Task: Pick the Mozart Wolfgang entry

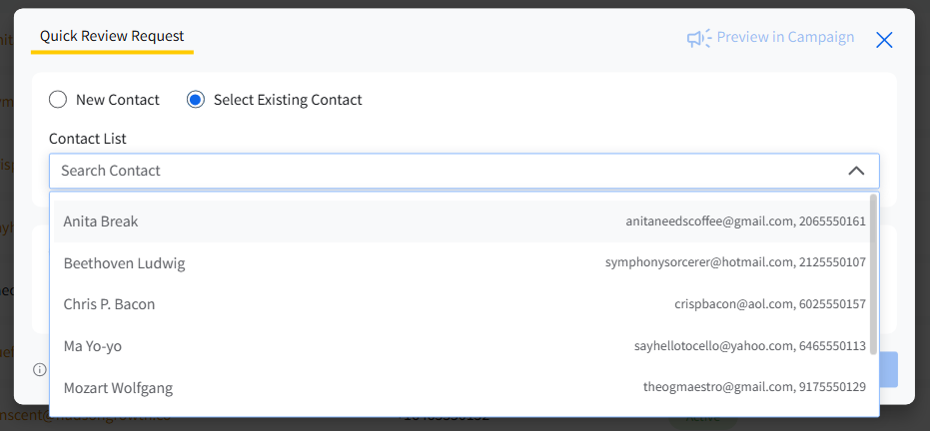Action: point(118,387)
